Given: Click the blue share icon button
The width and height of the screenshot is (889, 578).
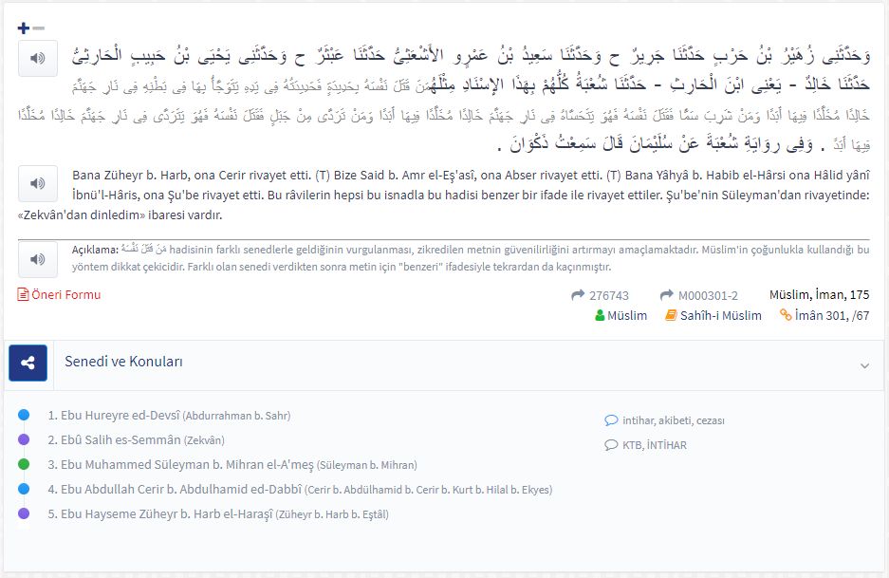Looking at the screenshot, I should pyautogui.click(x=28, y=363).
